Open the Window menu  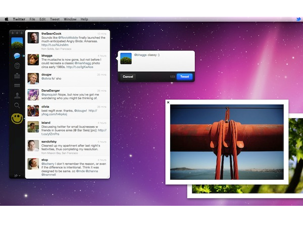click(x=70, y=19)
